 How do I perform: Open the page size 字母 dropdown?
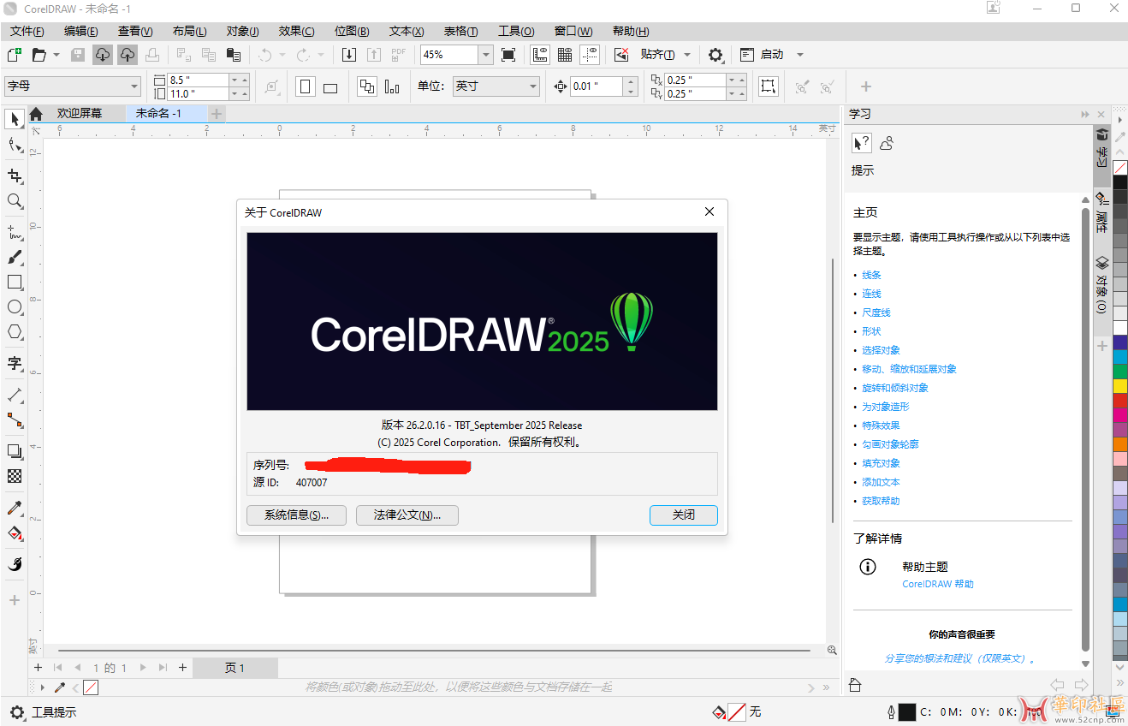point(134,86)
